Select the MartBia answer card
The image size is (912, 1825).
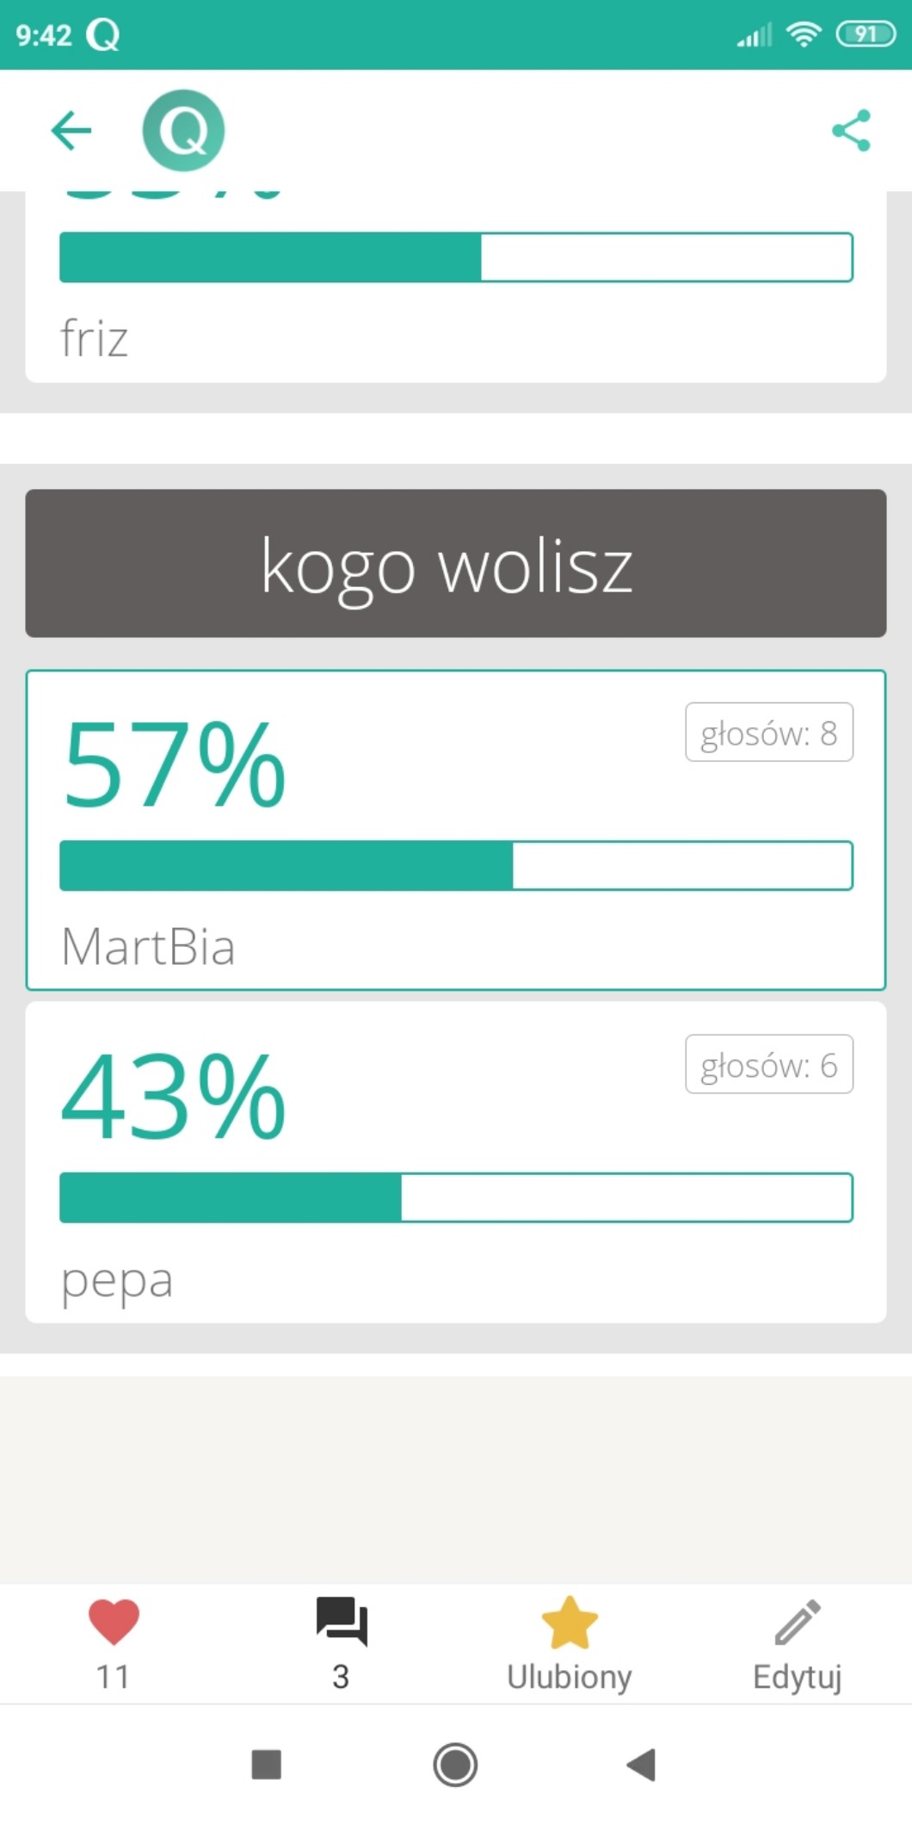pyautogui.click(x=456, y=947)
